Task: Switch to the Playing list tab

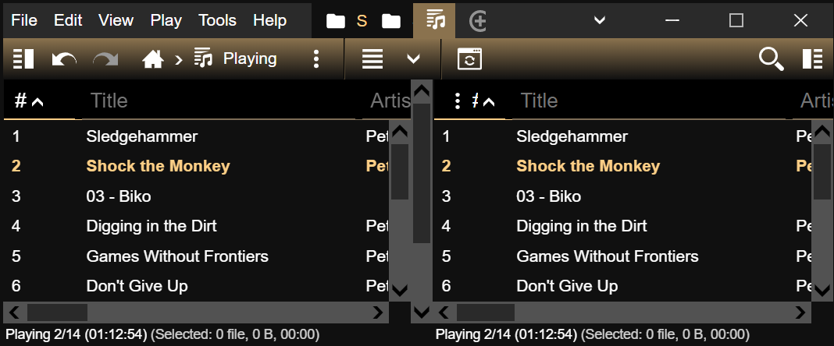Action: [x=436, y=21]
